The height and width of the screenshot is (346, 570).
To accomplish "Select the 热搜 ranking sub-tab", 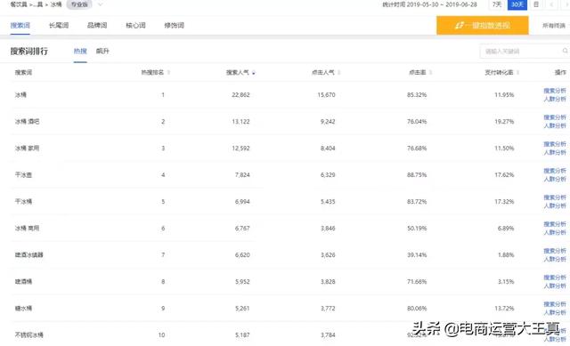I will (80, 52).
